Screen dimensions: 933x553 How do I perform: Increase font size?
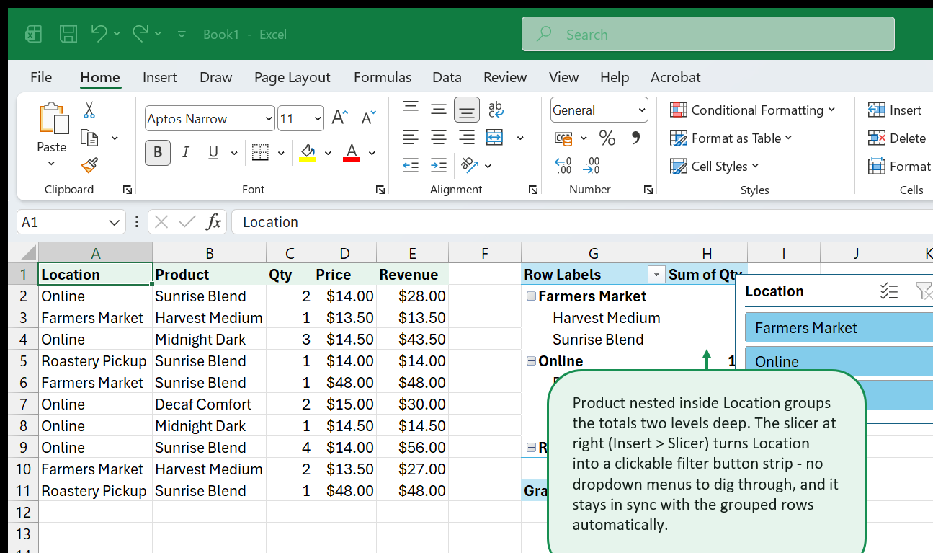(339, 118)
